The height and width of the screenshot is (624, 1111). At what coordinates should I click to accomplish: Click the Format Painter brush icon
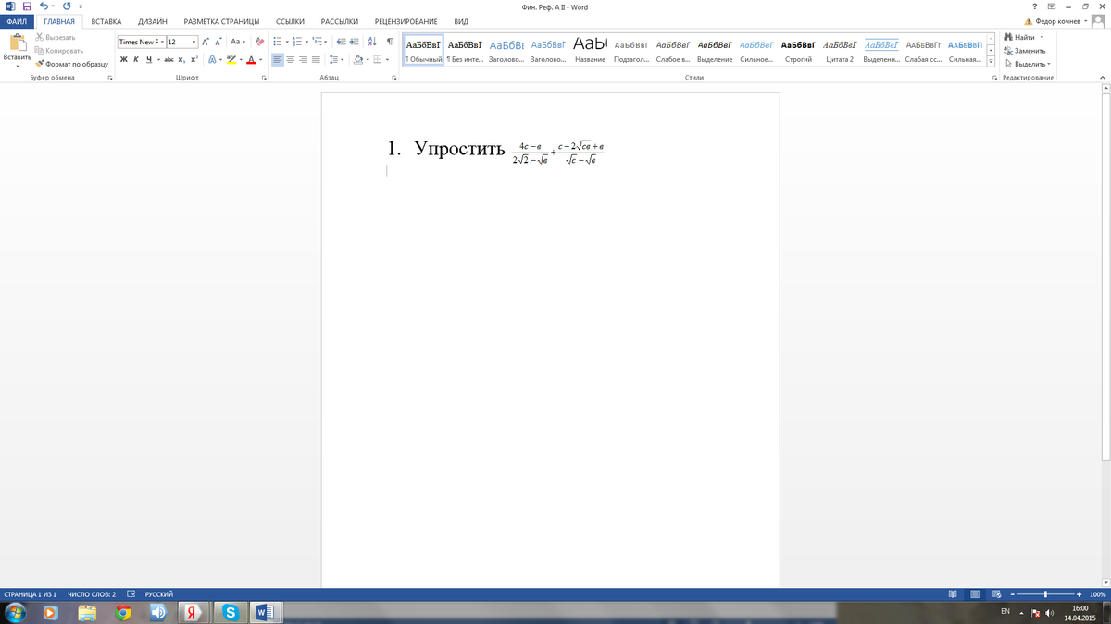coord(40,64)
